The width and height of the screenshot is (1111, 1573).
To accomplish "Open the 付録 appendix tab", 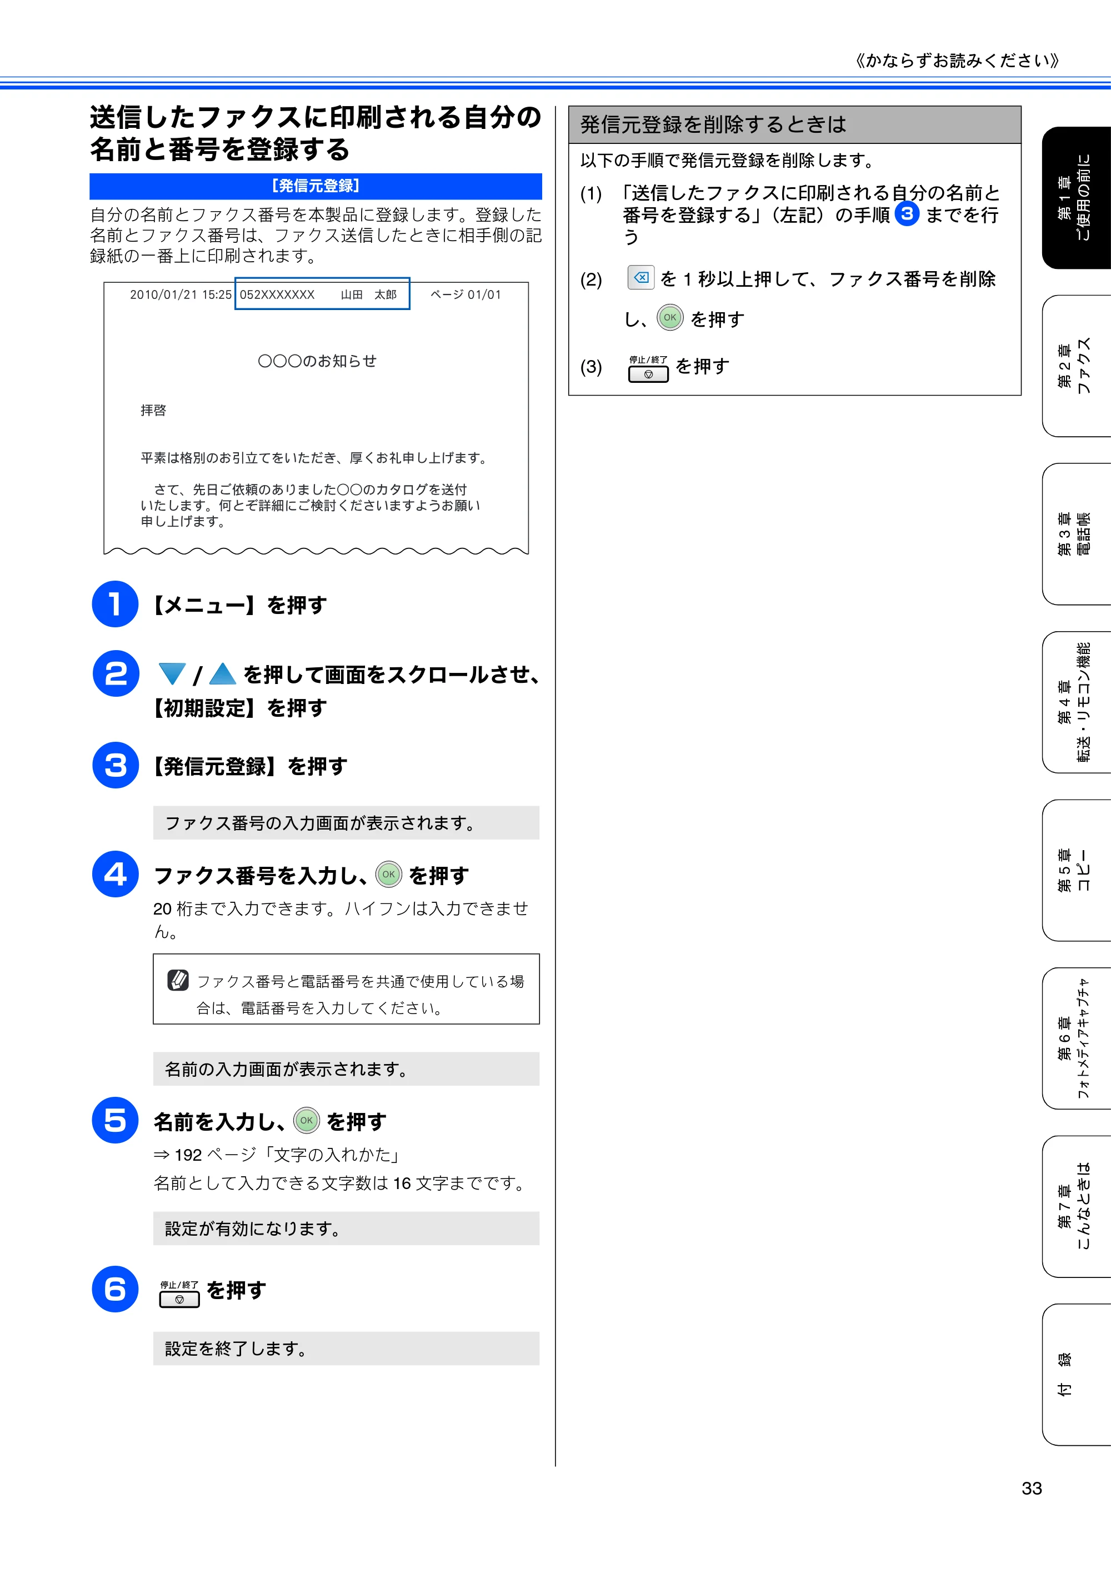I will (x=1076, y=1374).
